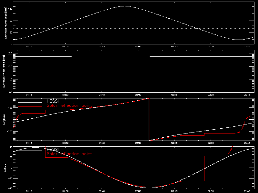Click 02:15 time label under Sun-HESSI-Earth plot
258x193 pixels.
(174, 46)
